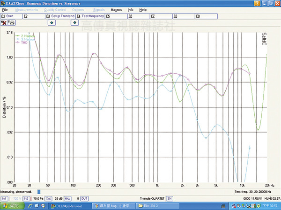Open the Elac 301.2 folder taskbar item

(x=157, y=206)
